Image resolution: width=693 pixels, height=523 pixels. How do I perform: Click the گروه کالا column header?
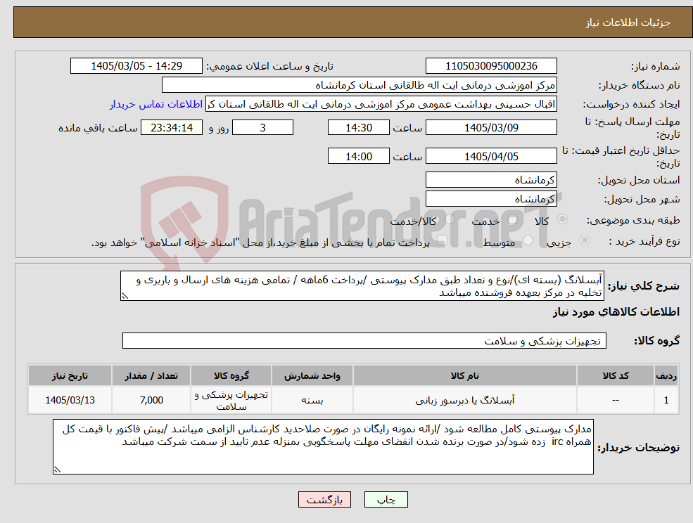pos(231,375)
